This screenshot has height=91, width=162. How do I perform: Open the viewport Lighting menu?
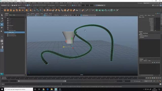point(37,14)
